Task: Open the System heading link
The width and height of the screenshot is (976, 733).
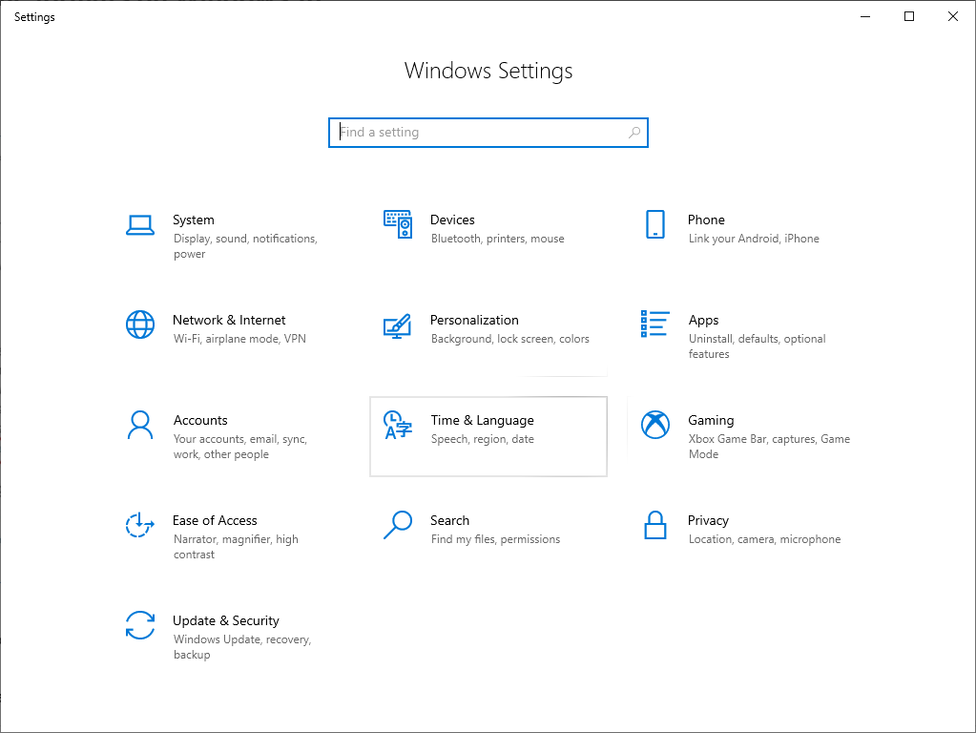Action: point(194,220)
